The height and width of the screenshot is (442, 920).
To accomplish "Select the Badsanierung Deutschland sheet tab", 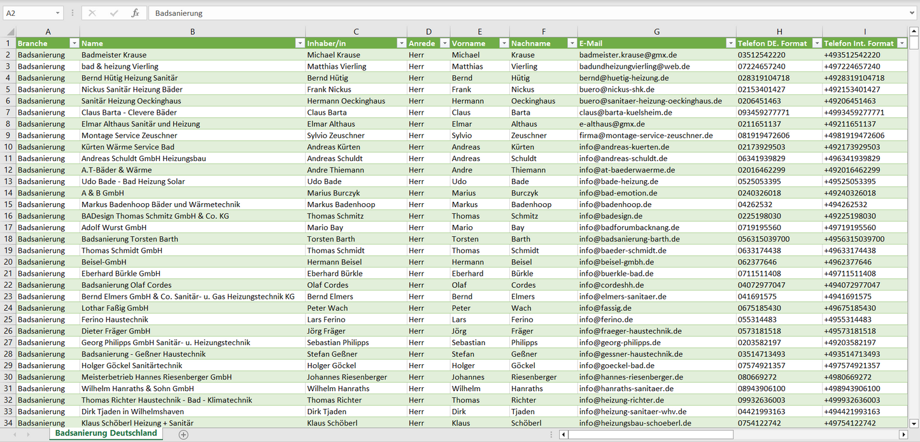I will pos(106,433).
